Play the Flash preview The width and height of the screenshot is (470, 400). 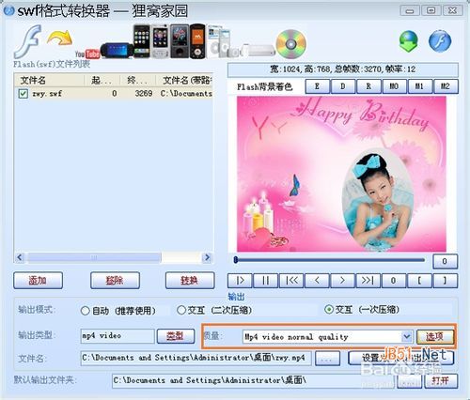[240, 281]
